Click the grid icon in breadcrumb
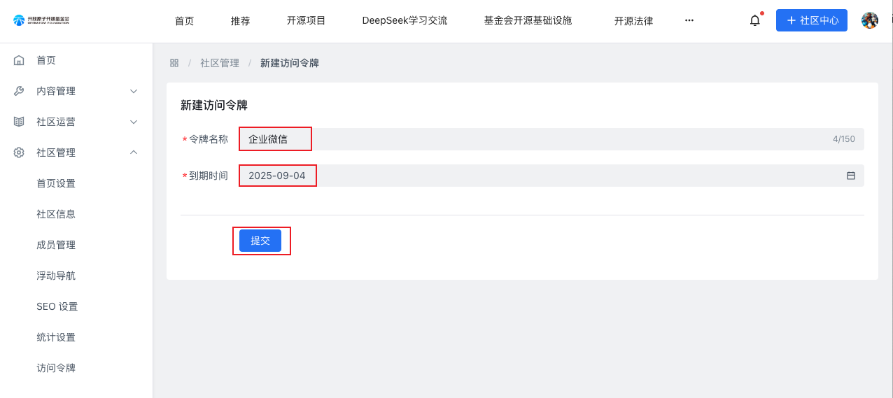Screen dimensions: 893x398 (x=174, y=63)
